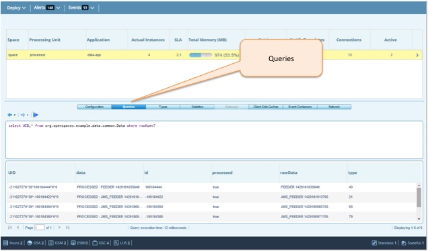Open the Event Containers tab
The width and height of the screenshot is (428, 251).
300,107
